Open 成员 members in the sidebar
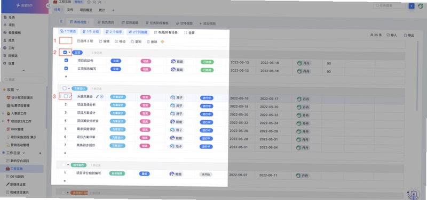 9,40
